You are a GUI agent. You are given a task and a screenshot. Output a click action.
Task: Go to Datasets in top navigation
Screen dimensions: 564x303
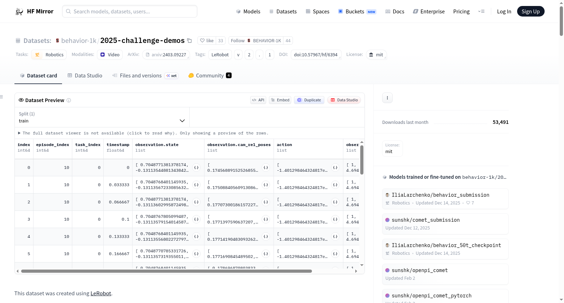283,12
